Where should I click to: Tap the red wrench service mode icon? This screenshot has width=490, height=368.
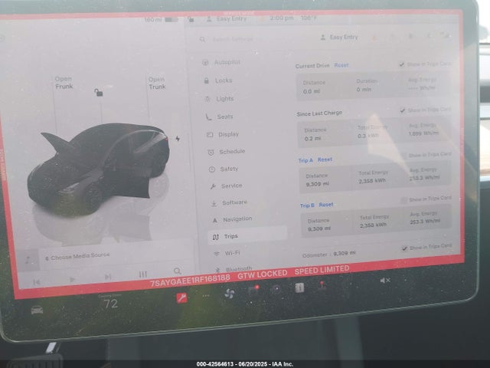[x=181, y=298]
